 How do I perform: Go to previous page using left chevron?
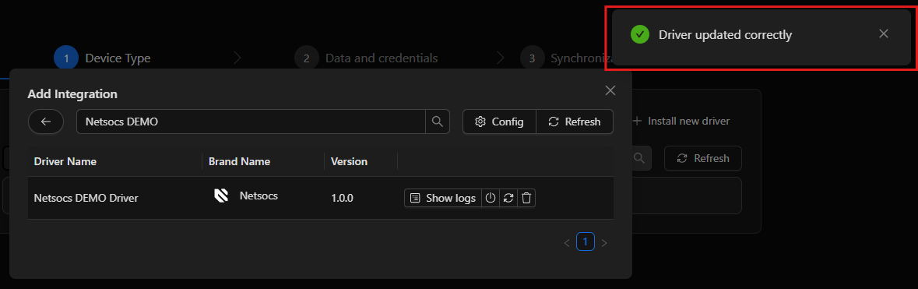click(567, 242)
